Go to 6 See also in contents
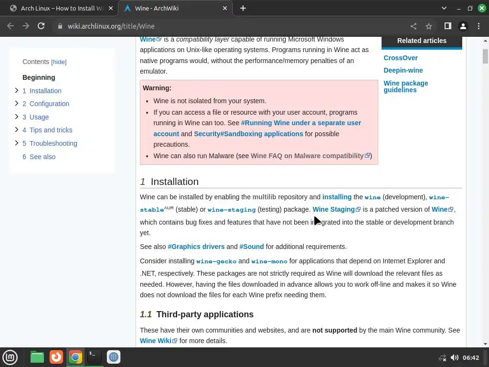489x367 pixels. pyautogui.click(x=39, y=157)
